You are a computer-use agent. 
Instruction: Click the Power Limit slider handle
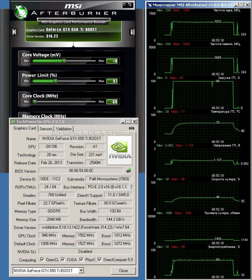[56, 81]
